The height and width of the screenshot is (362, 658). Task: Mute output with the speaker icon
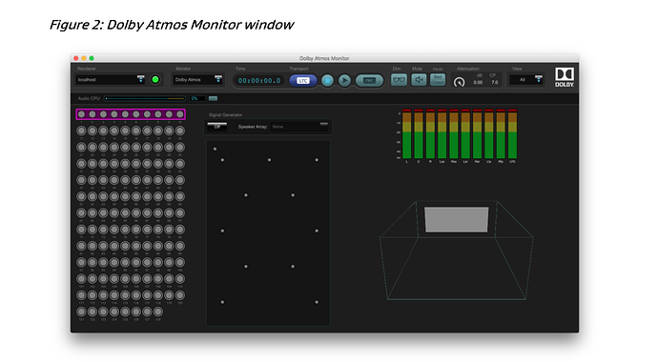click(419, 80)
